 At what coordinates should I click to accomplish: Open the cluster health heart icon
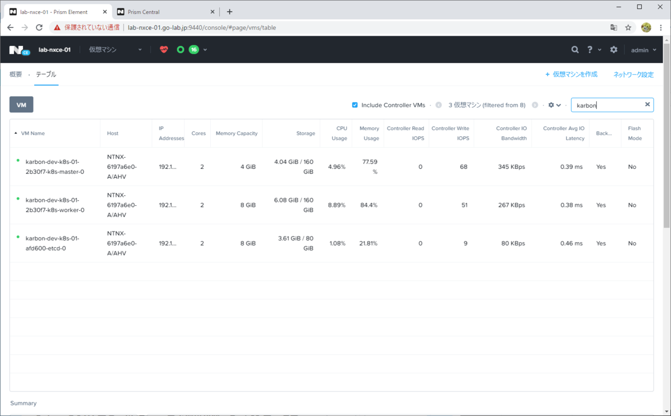click(x=164, y=50)
